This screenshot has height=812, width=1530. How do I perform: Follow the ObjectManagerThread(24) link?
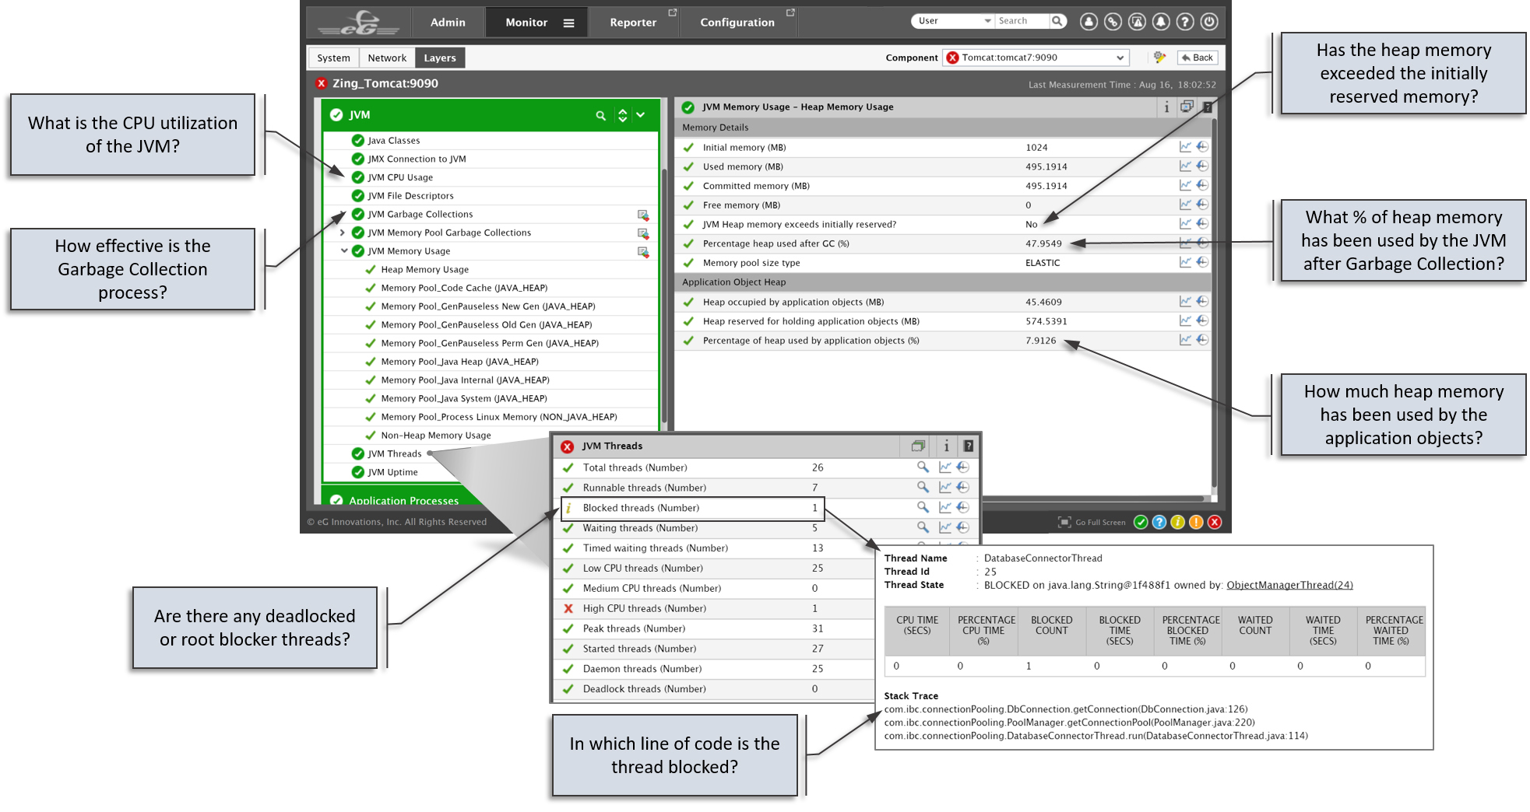coord(1289,585)
